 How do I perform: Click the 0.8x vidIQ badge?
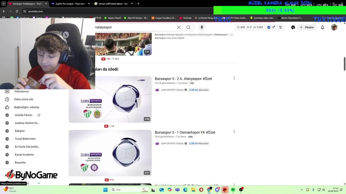(x=190, y=137)
